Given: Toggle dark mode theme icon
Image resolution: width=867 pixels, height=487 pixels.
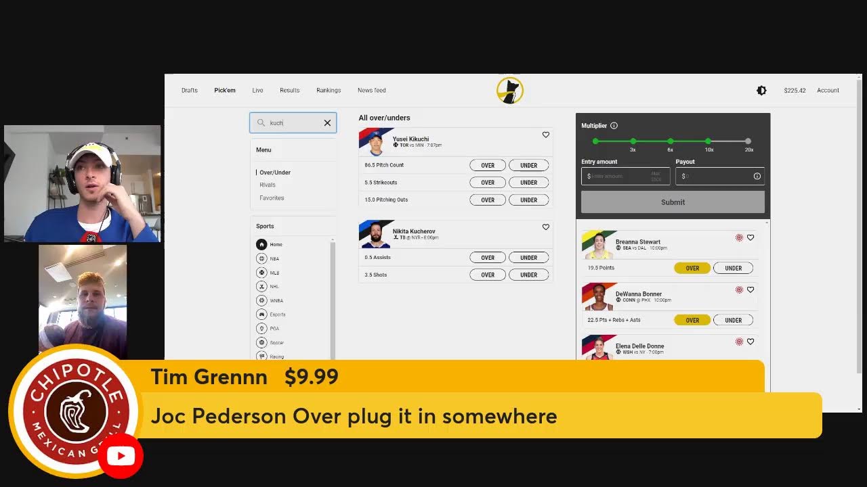Looking at the screenshot, I should pyautogui.click(x=761, y=90).
